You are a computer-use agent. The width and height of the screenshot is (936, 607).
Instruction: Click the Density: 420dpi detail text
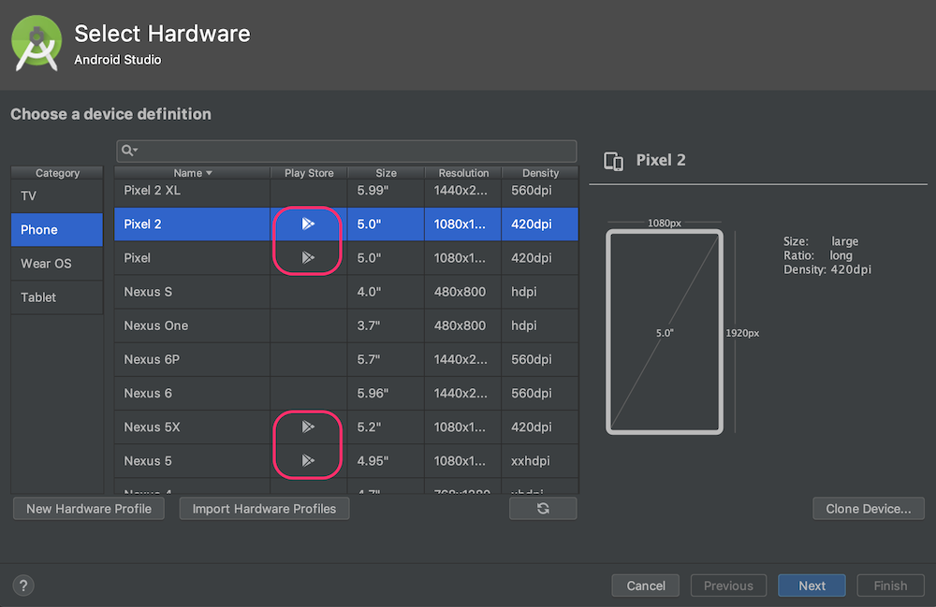[827, 269]
